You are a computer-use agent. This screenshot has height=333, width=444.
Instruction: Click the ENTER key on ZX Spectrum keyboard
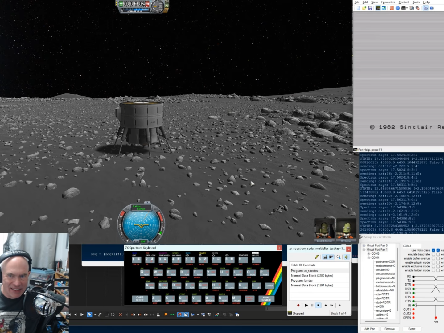tap(269, 286)
